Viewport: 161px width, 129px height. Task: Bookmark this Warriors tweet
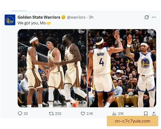[146, 114]
